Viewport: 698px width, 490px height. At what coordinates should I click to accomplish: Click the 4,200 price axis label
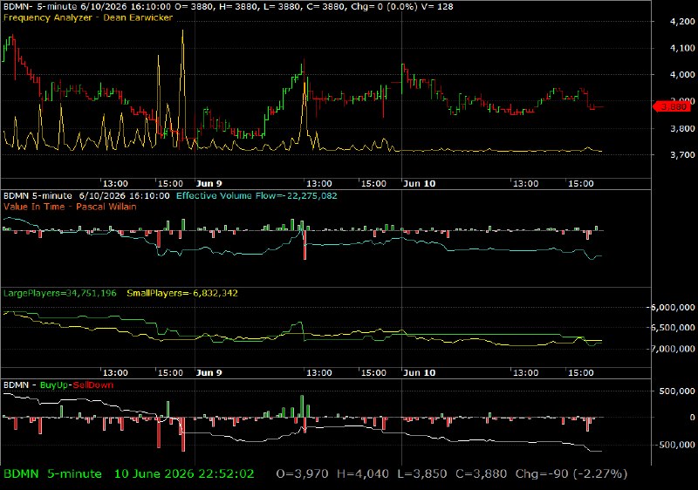(x=681, y=22)
